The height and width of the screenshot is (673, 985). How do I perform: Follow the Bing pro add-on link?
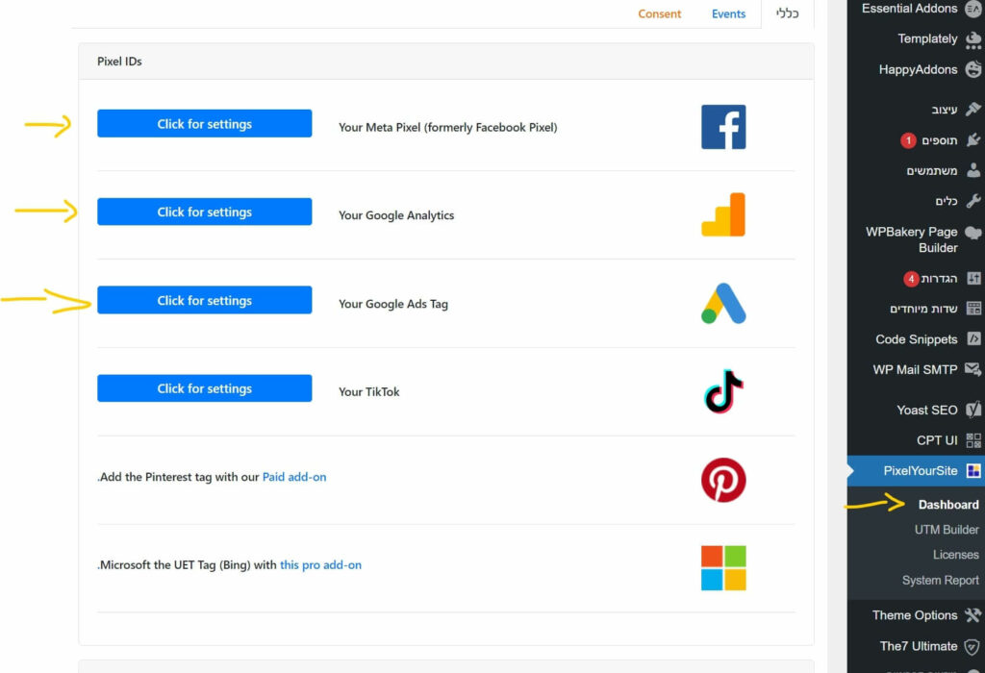click(x=320, y=565)
